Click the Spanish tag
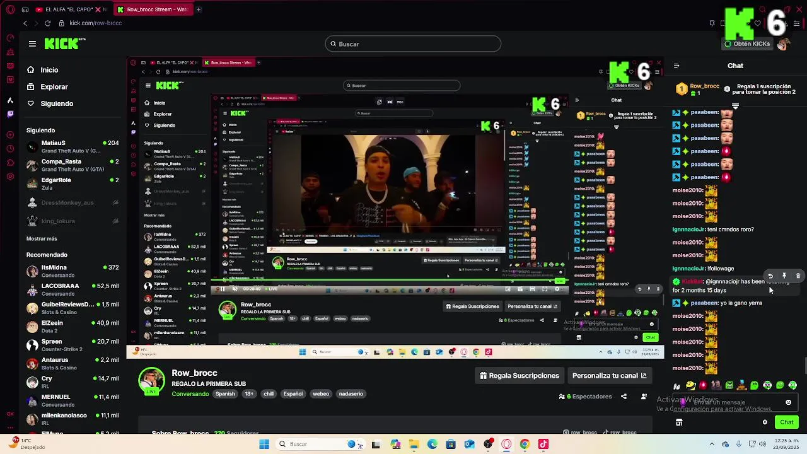807x454 pixels. coord(225,394)
